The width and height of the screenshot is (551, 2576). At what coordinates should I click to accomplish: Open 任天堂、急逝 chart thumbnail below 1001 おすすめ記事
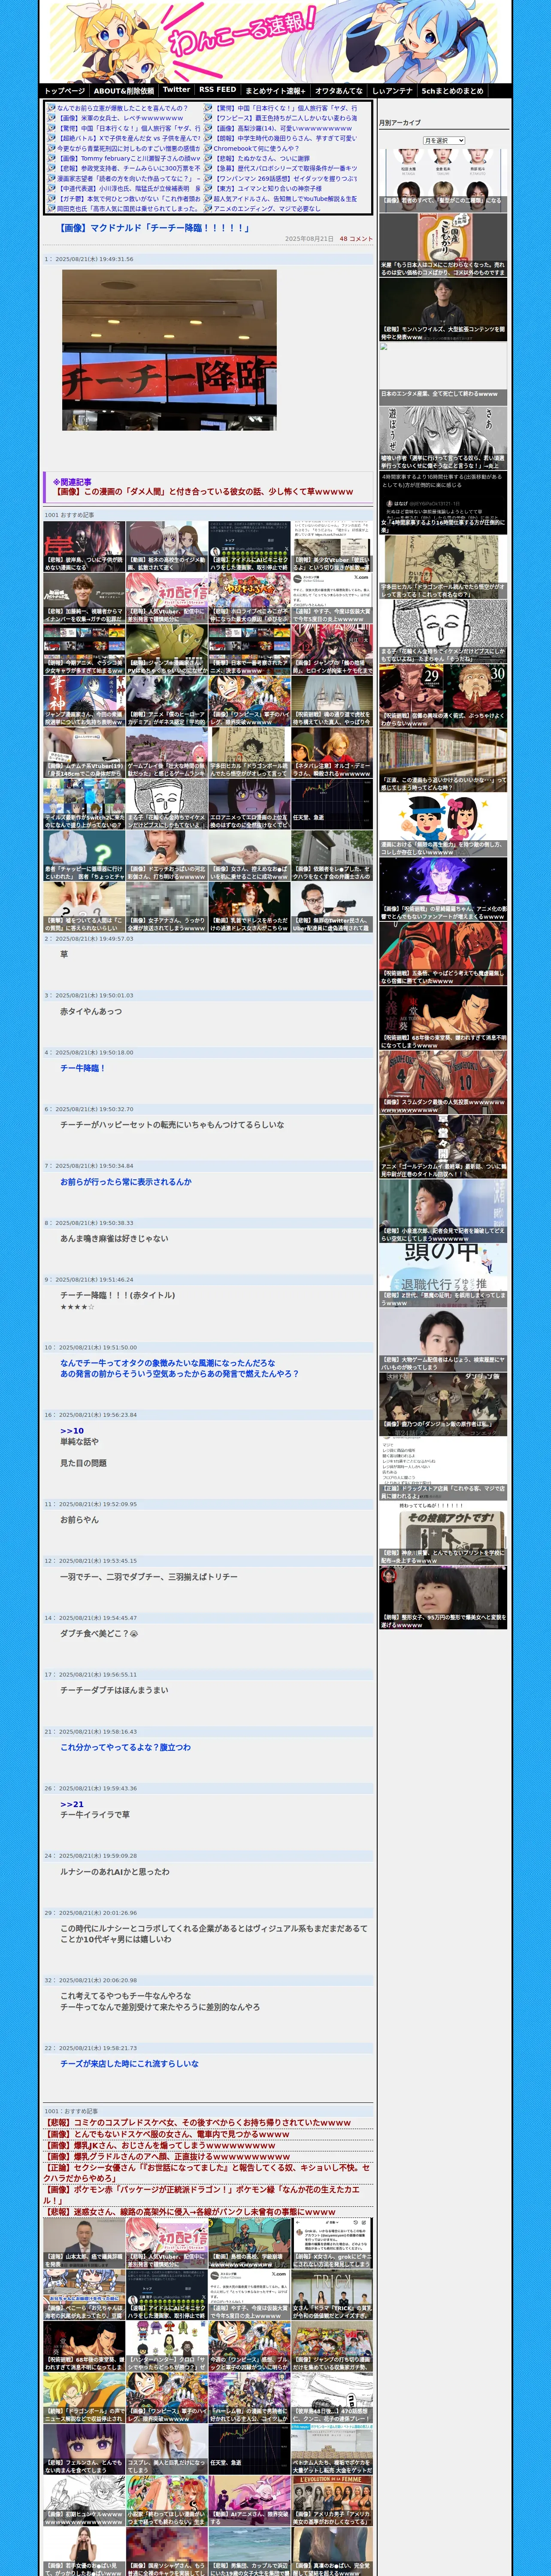pyautogui.click(x=333, y=804)
